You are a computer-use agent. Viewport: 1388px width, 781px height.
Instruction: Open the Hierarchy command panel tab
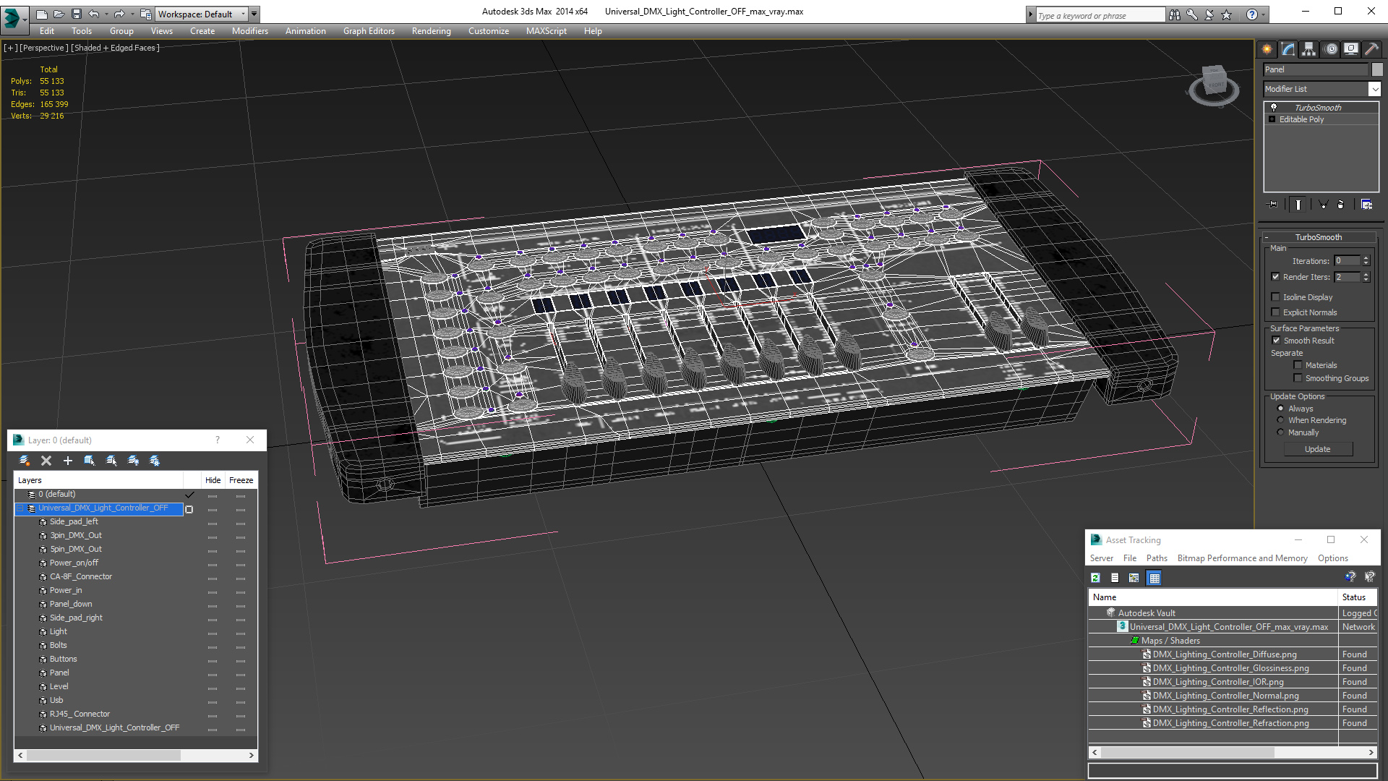[1309, 49]
